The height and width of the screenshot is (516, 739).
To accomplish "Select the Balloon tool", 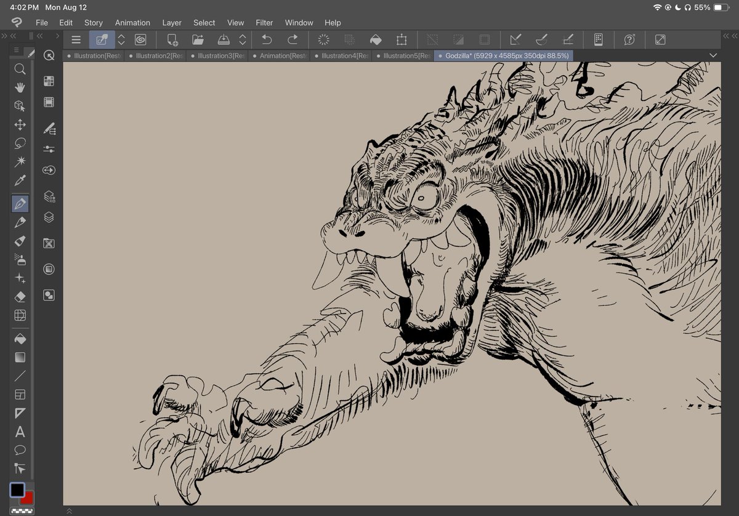I will click(20, 449).
